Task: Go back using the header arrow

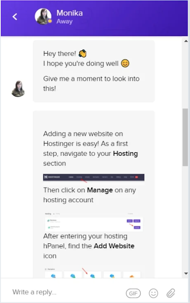Action: coord(15,17)
